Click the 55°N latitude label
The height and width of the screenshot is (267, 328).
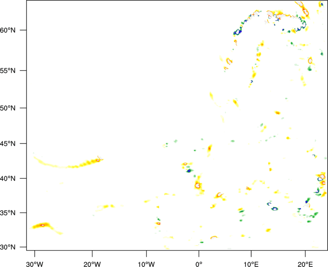[x=7, y=70]
